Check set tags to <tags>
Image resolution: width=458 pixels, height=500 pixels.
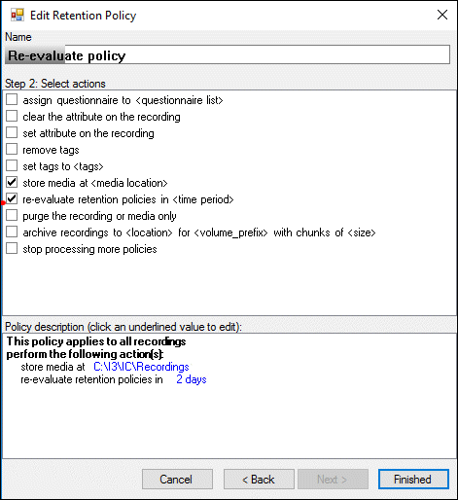[12, 166]
